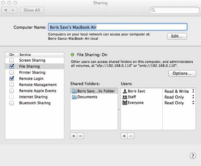
Task: Disable the File Sharing checkbox
Action: pyautogui.click(x=12, y=66)
